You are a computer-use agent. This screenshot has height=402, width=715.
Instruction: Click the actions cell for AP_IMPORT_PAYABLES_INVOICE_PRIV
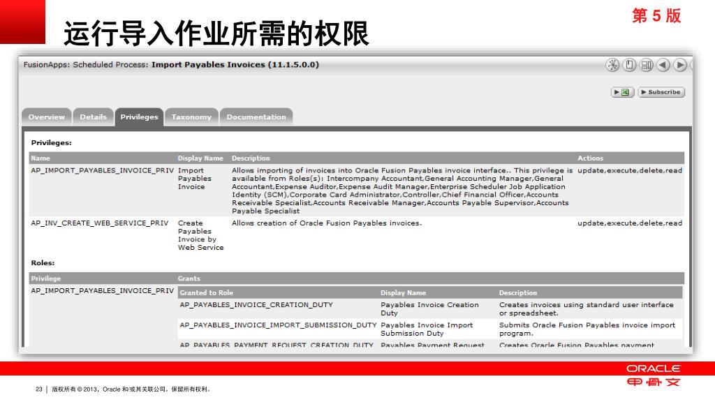coord(630,170)
